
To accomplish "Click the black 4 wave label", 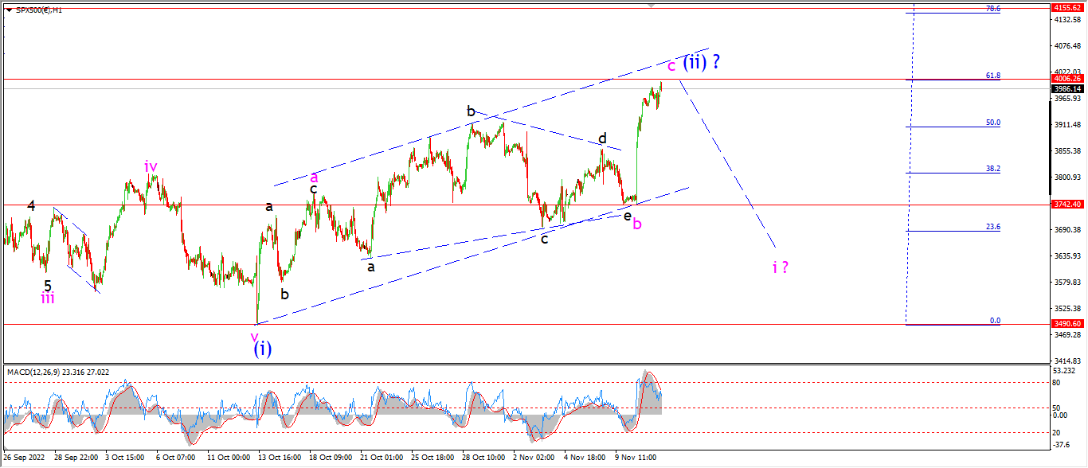I will [x=31, y=205].
